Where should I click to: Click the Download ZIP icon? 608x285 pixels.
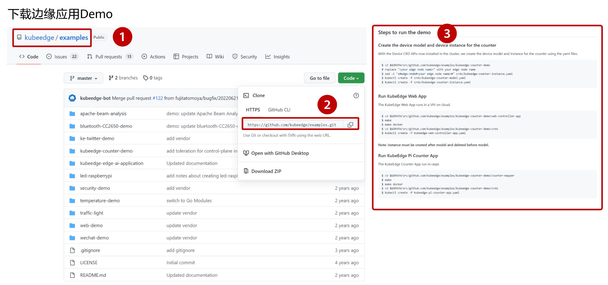coord(246,171)
